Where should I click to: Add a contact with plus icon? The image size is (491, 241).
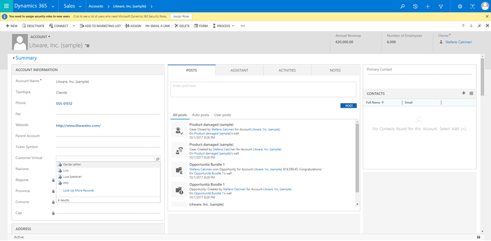(x=464, y=93)
